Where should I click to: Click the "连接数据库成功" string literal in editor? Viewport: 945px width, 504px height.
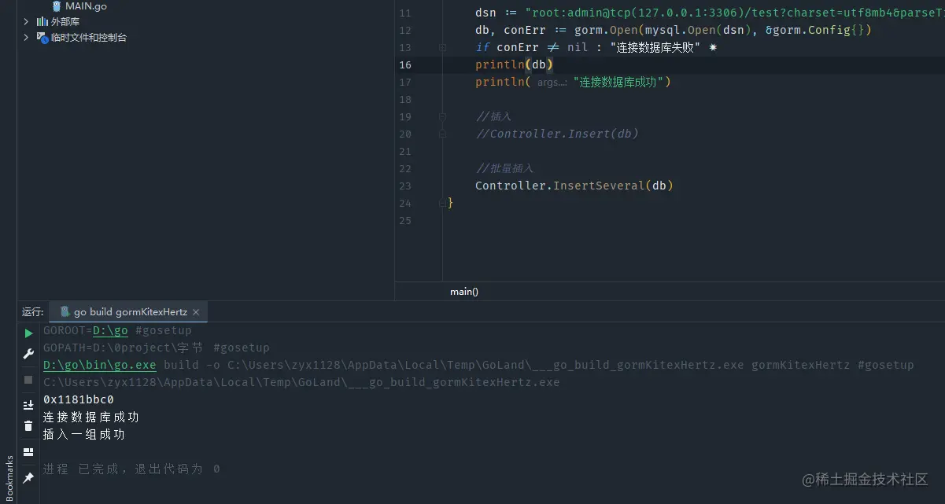coord(618,82)
